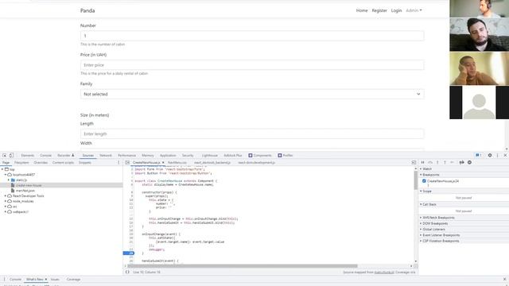Close the CreateNewHouse.js editor tab
The width and height of the screenshot is (509, 286).
coord(163,162)
